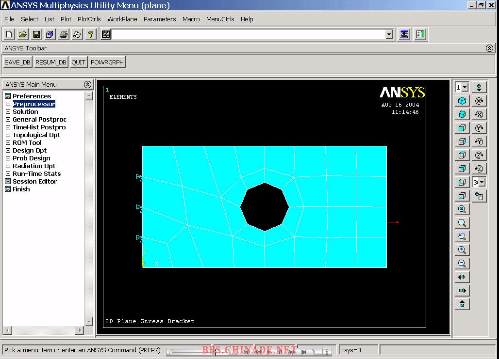This screenshot has width=499, height=359.
Task: Select the Oblique View cube icon
Action: (x=462, y=114)
